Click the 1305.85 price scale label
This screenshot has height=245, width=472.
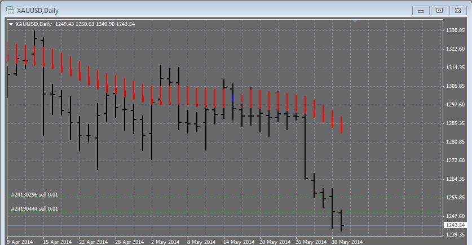(x=455, y=86)
